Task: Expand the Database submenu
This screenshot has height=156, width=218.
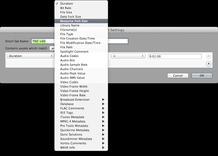Action: tap(81, 104)
